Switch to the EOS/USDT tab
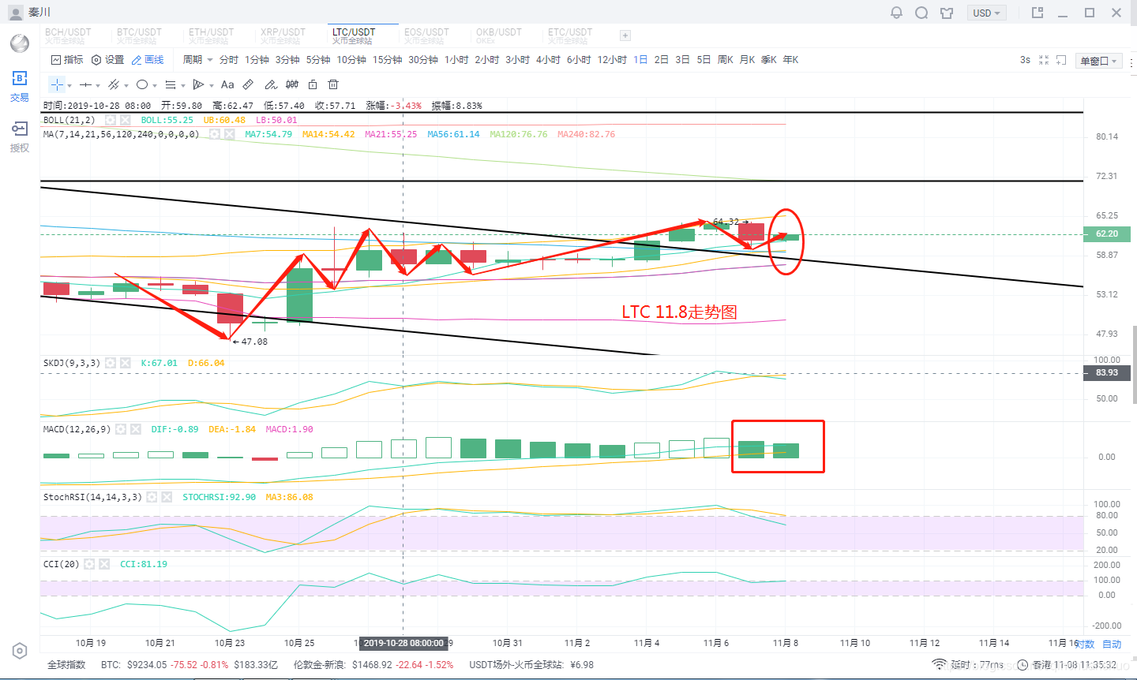Viewport: 1137px width, 680px height. coord(426,35)
